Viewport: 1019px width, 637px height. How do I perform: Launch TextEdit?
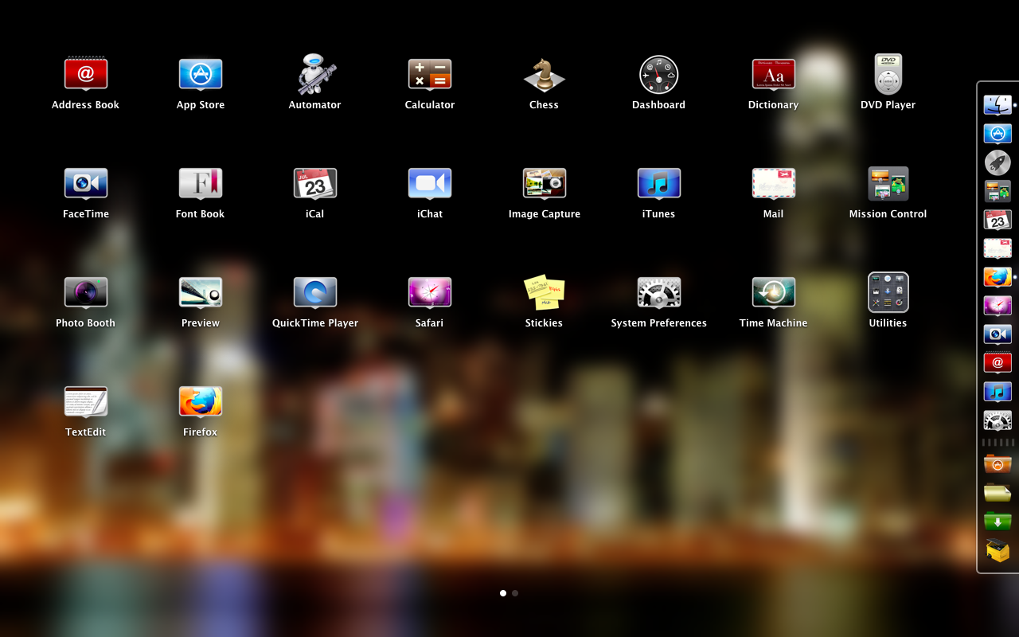click(x=86, y=402)
